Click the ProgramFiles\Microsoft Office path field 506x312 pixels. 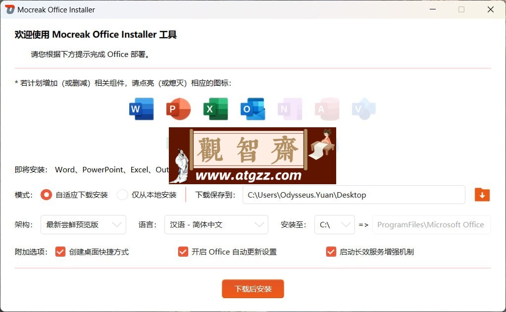[431, 224]
